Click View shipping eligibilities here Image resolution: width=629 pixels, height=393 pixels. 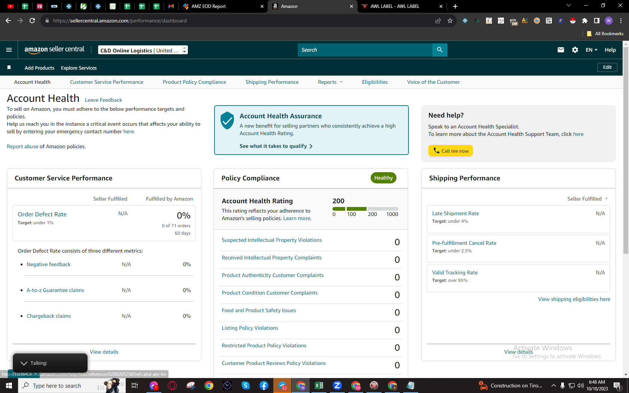(574, 299)
